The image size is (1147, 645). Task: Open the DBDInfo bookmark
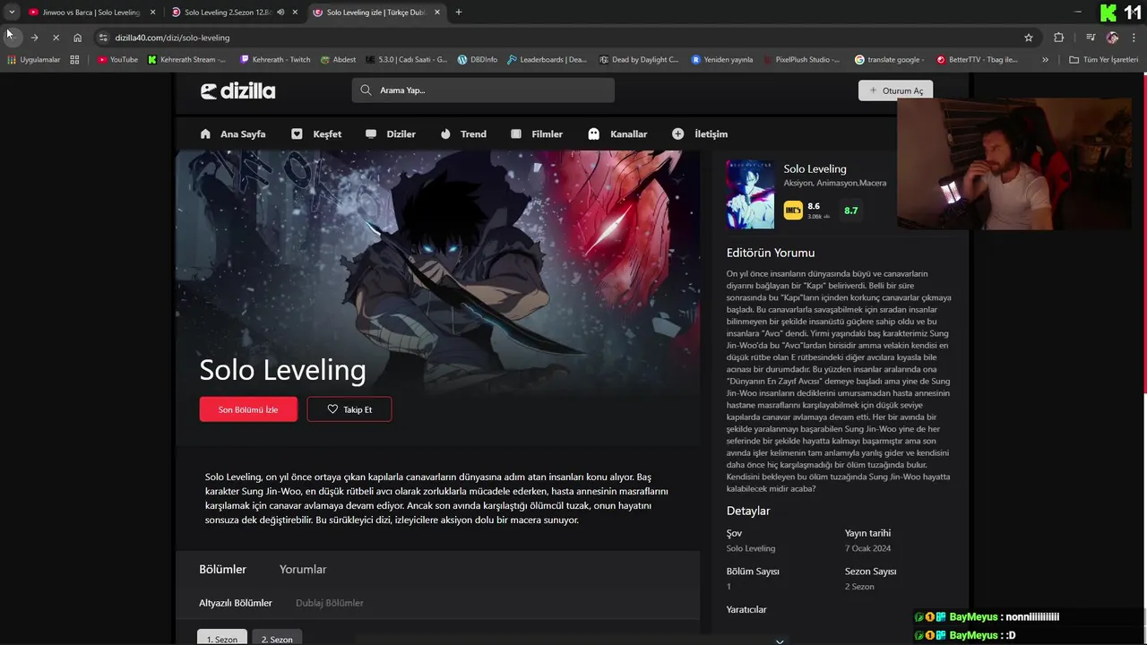tap(478, 59)
